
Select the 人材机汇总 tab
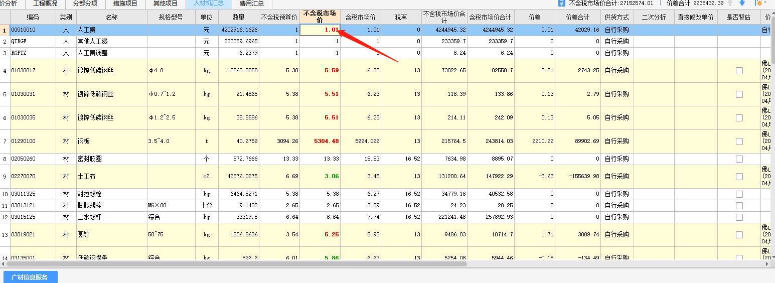coord(209,4)
